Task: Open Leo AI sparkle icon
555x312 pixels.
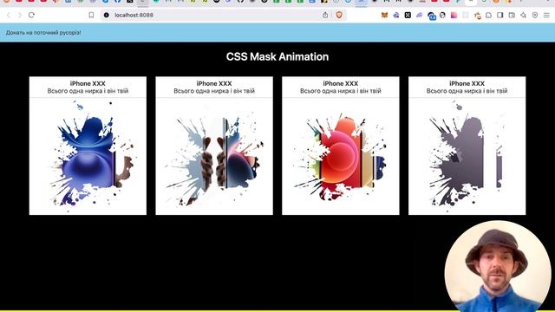Action: pyautogui.click(x=523, y=16)
